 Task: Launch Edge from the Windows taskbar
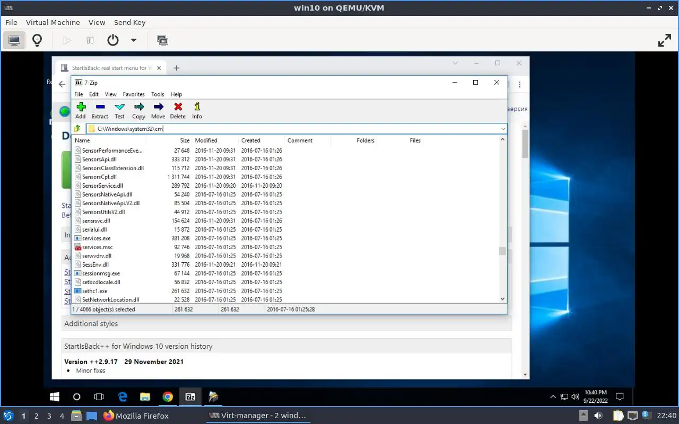[123, 396]
